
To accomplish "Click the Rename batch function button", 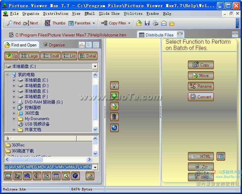I will point(201,86).
